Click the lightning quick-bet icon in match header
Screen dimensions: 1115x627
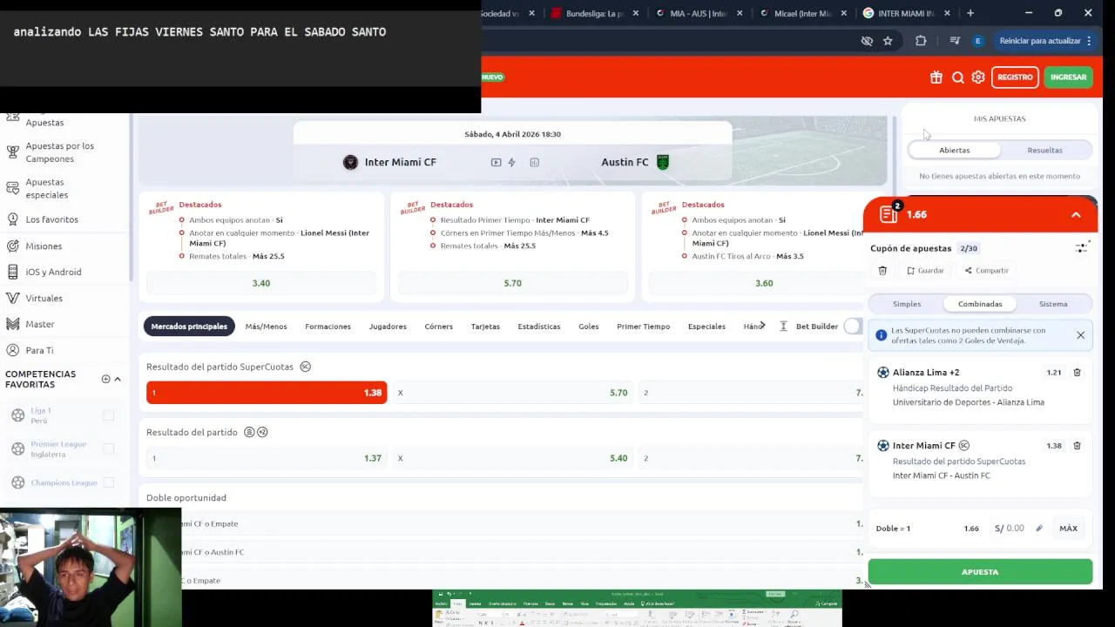click(x=511, y=162)
